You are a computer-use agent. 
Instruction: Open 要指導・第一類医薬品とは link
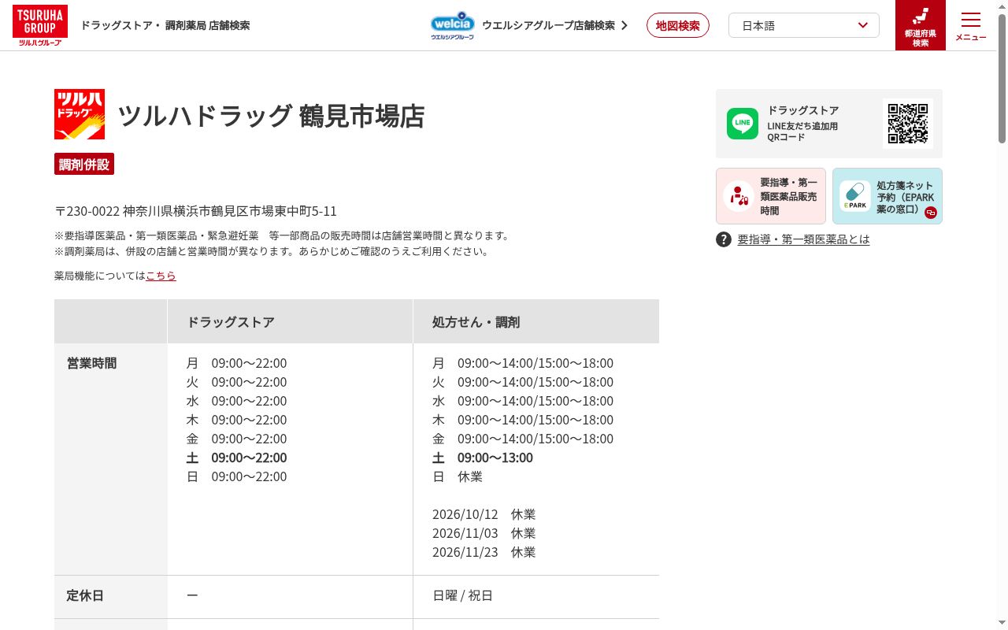803,239
